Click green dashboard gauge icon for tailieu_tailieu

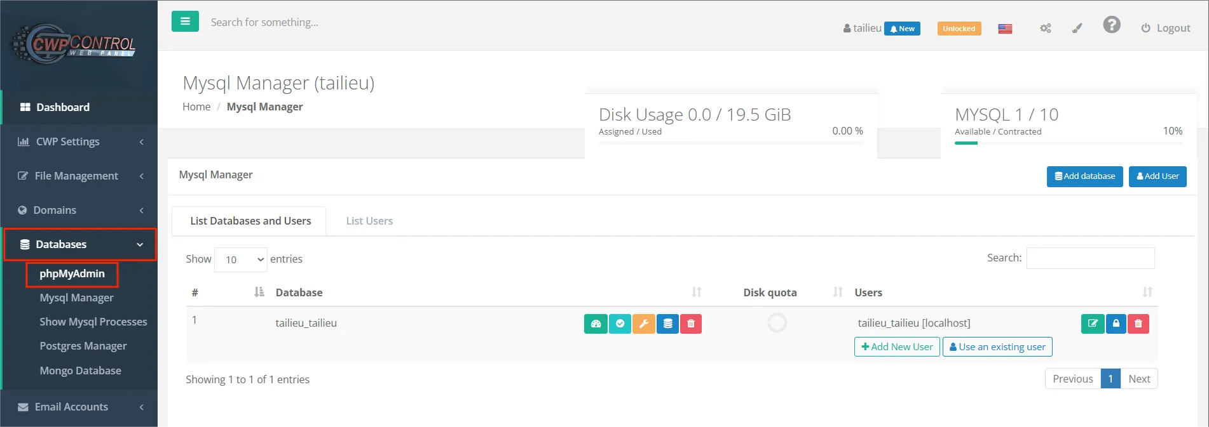pos(596,324)
